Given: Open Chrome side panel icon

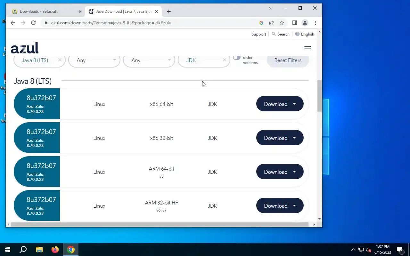Looking at the screenshot, I should [x=295, y=23].
